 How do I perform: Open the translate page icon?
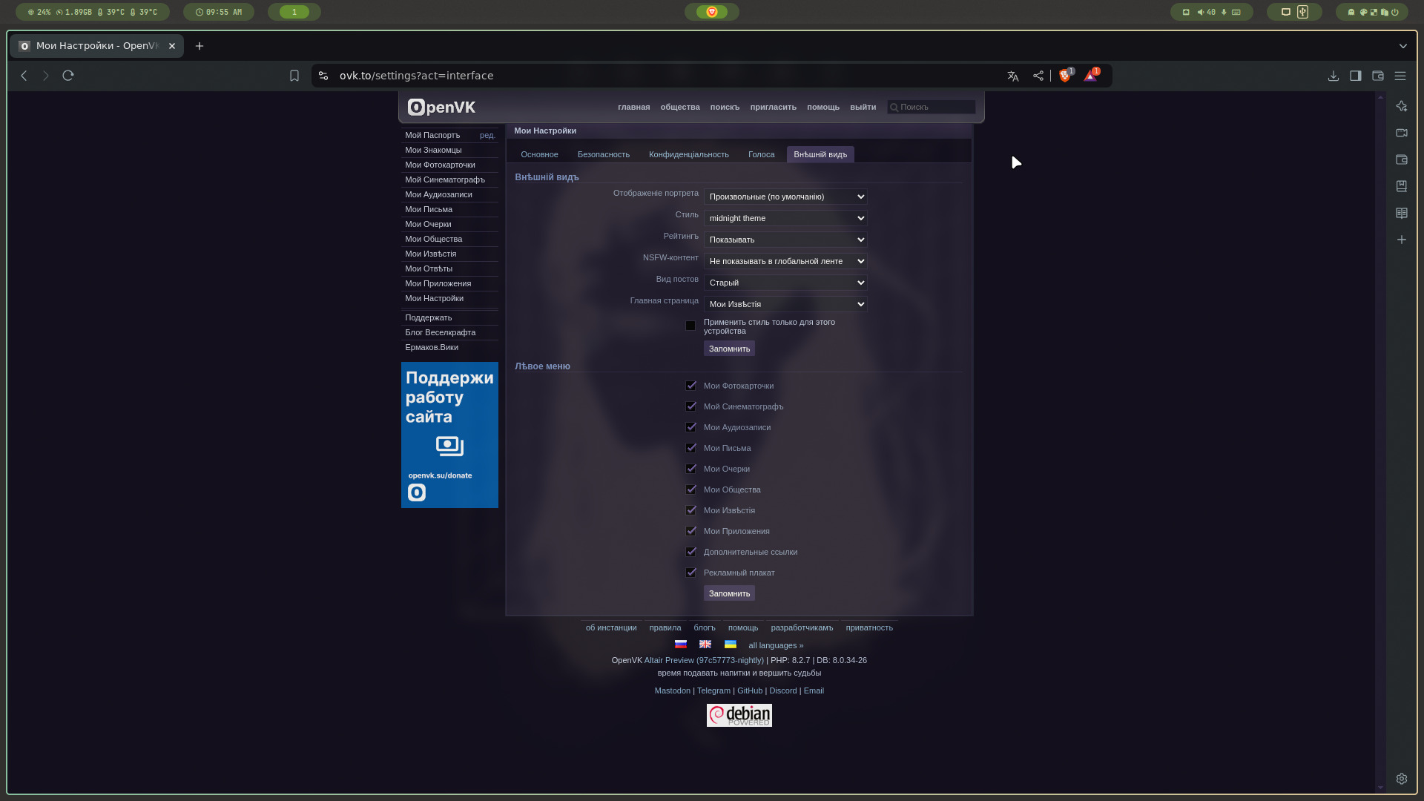coord(1013,76)
